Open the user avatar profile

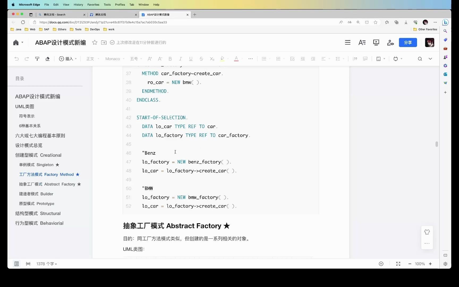[x=430, y=43]
